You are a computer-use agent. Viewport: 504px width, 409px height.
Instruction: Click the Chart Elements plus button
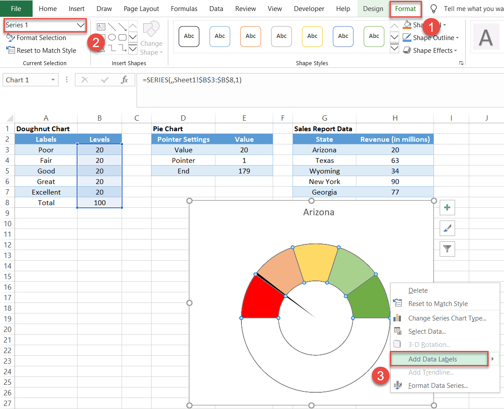tap(447, 207)
